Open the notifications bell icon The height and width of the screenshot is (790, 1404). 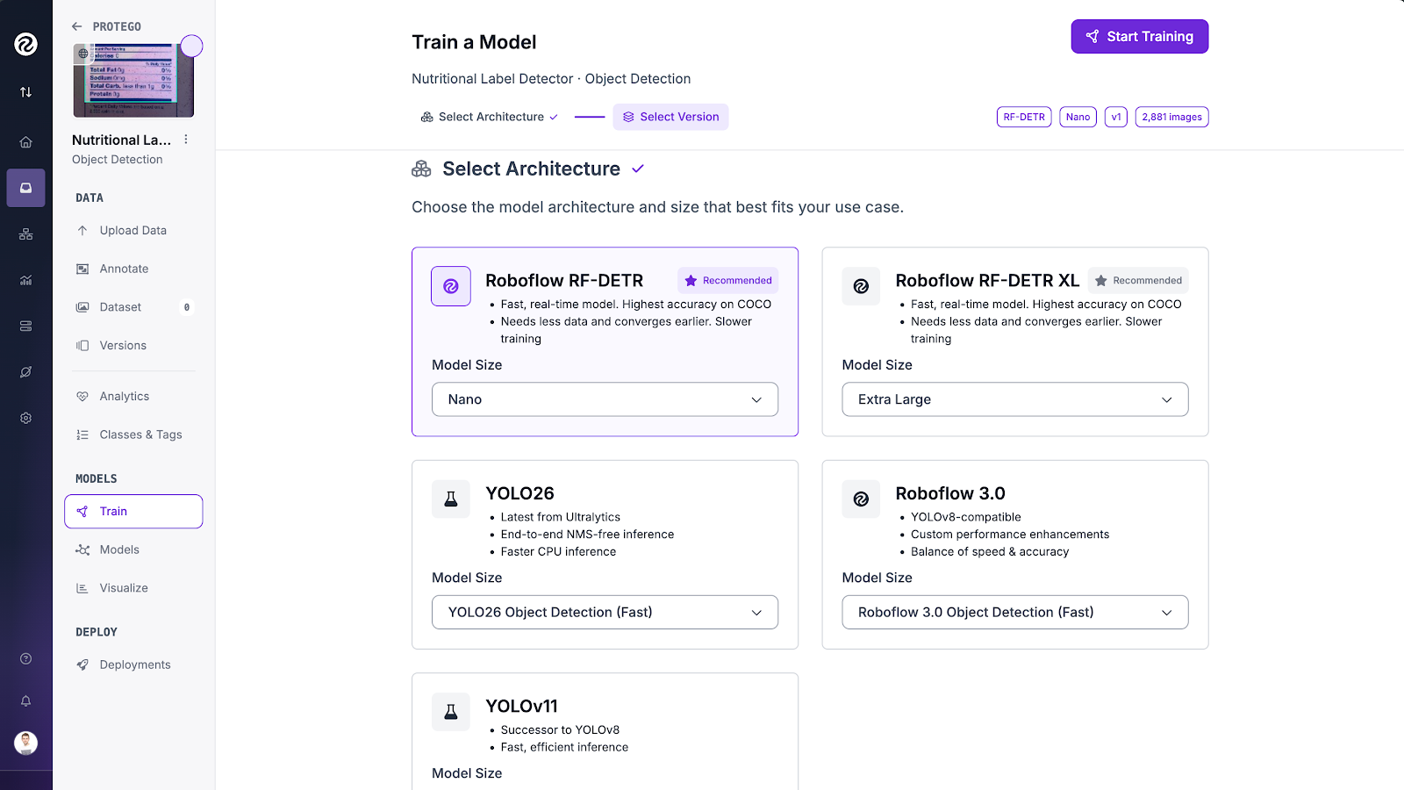coord(25,700)
